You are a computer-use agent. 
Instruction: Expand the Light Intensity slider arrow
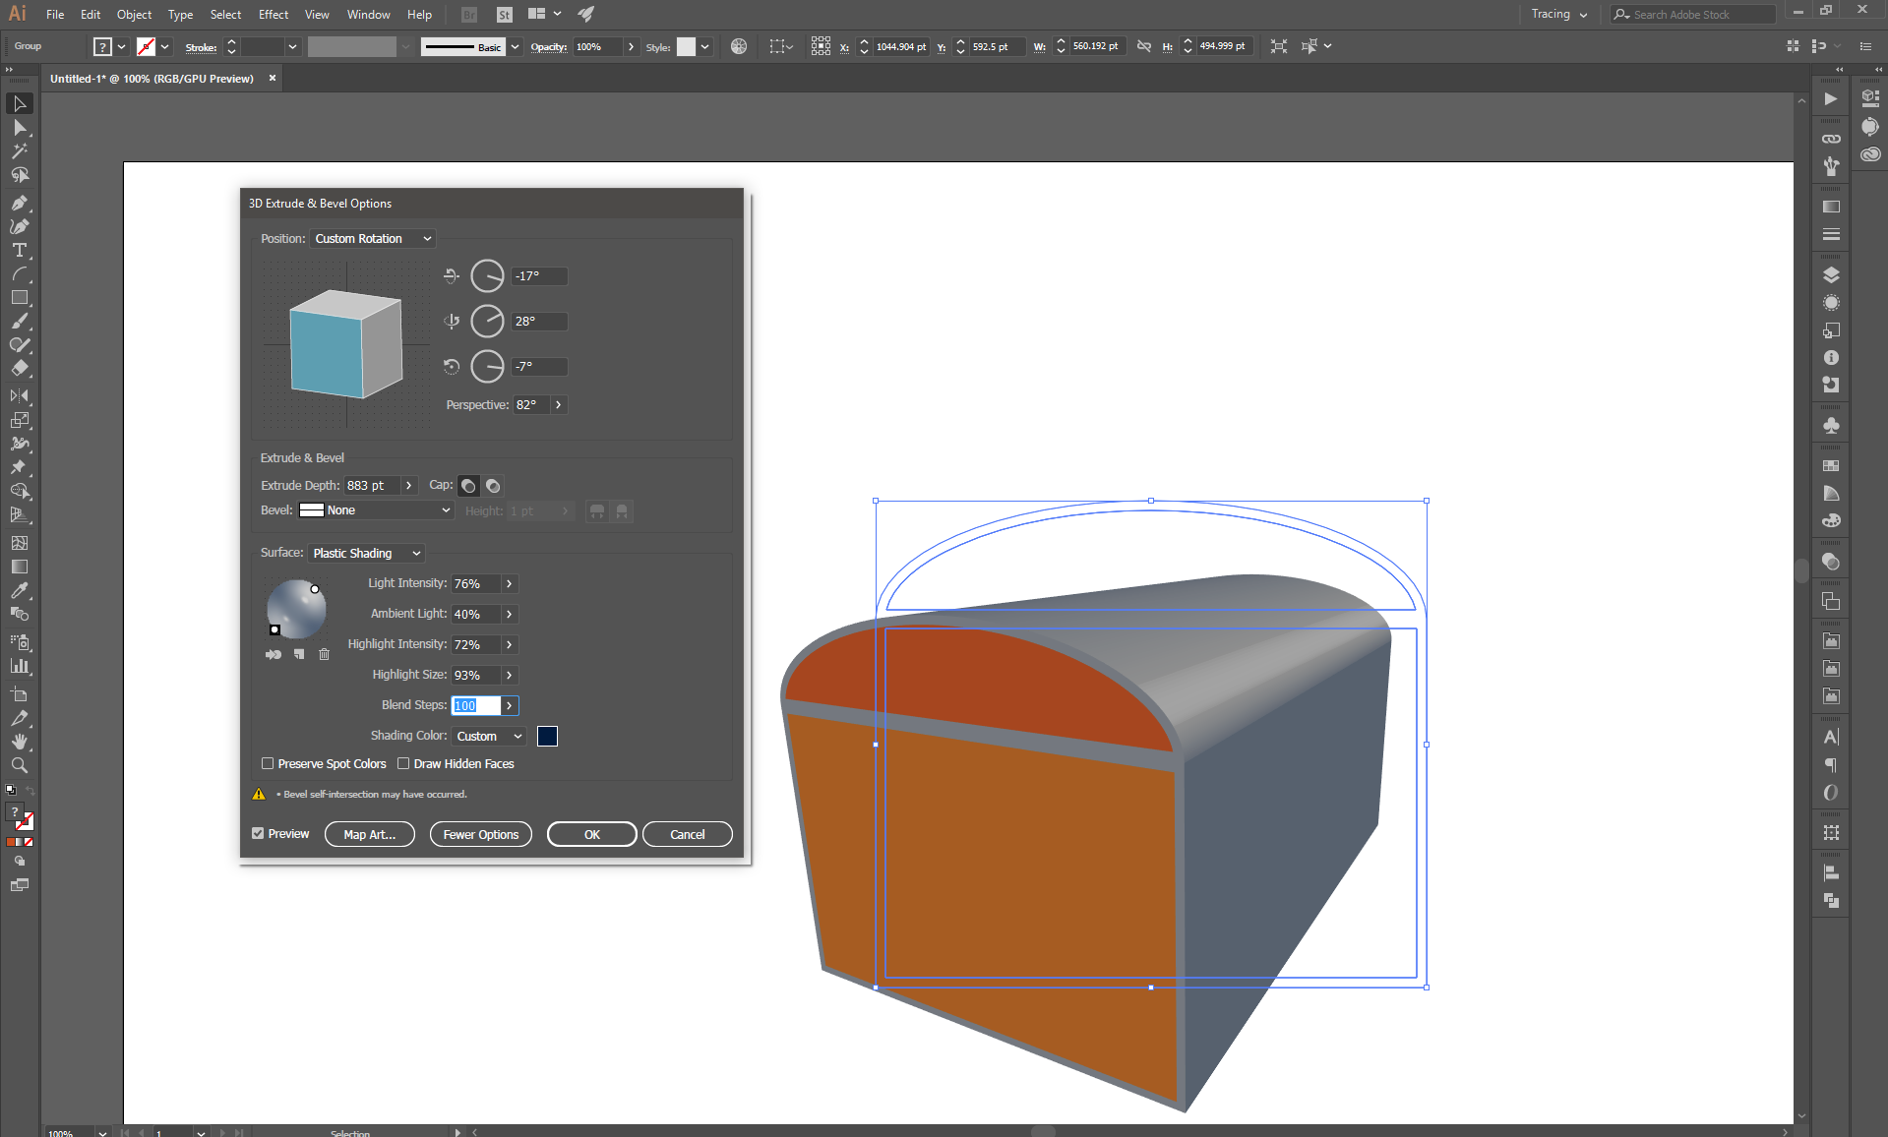click(509, 584)
